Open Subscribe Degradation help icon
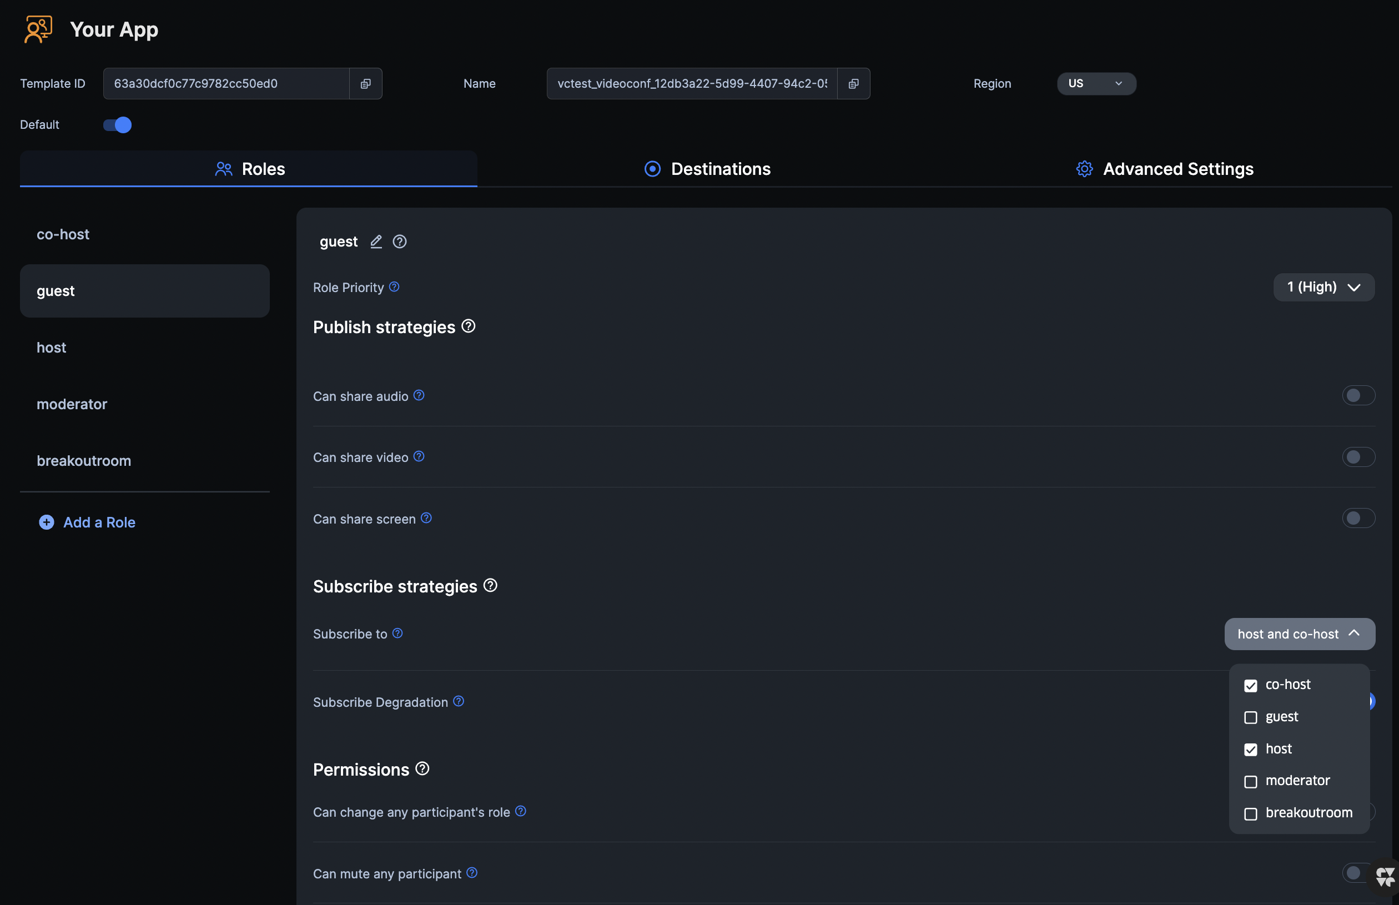The image size is (1399, 905). coord(459,701)
